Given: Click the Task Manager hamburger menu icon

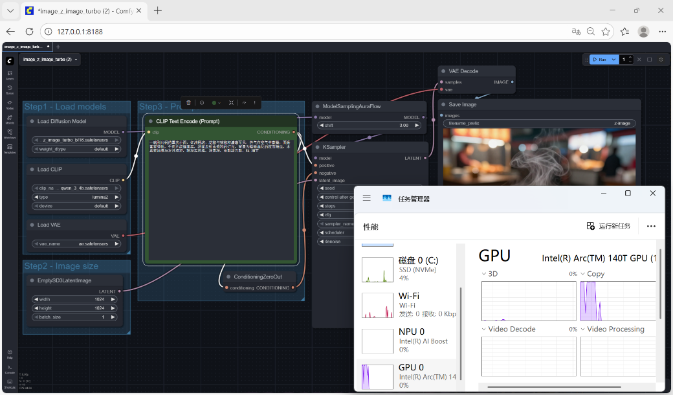Looking at the screenshot, I should point(367,198).
